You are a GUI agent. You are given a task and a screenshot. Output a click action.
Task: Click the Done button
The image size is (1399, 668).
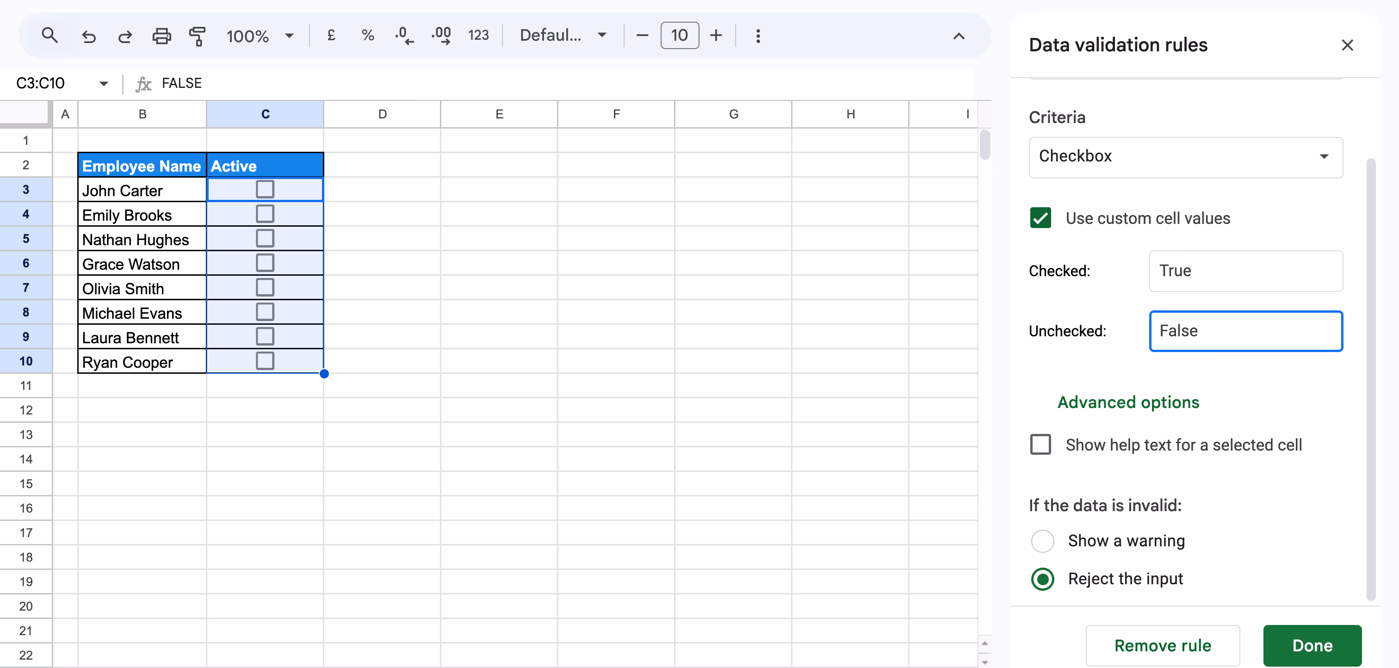point(1312,645)
